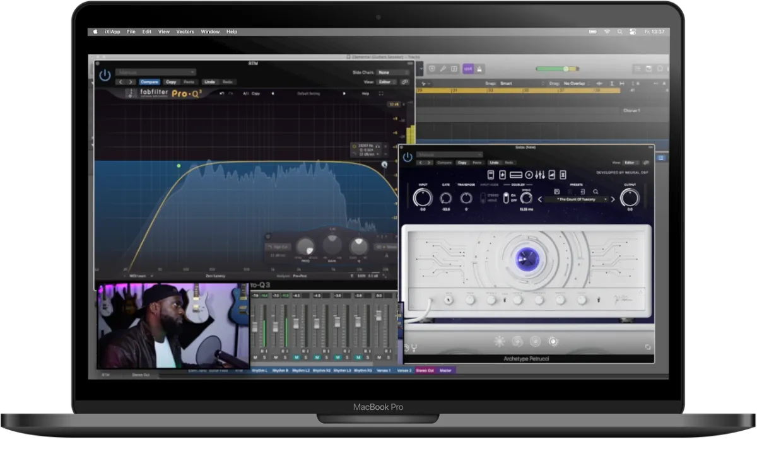Screen dimensions: 757x449
Task: Click FabFilter's undo arrow icon
Action: [x=222, y=93]
